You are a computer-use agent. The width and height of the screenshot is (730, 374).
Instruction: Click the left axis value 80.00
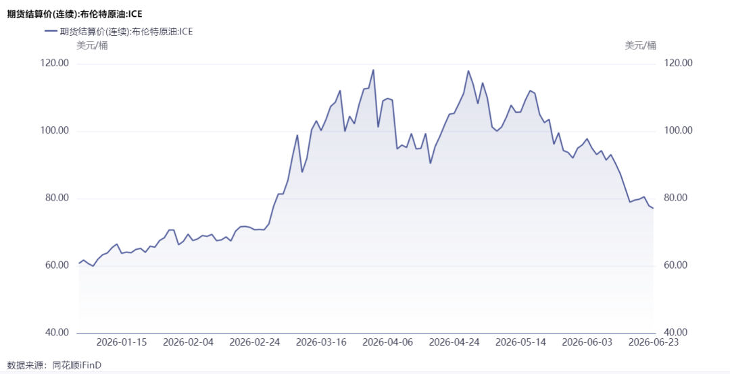(57, 198)
